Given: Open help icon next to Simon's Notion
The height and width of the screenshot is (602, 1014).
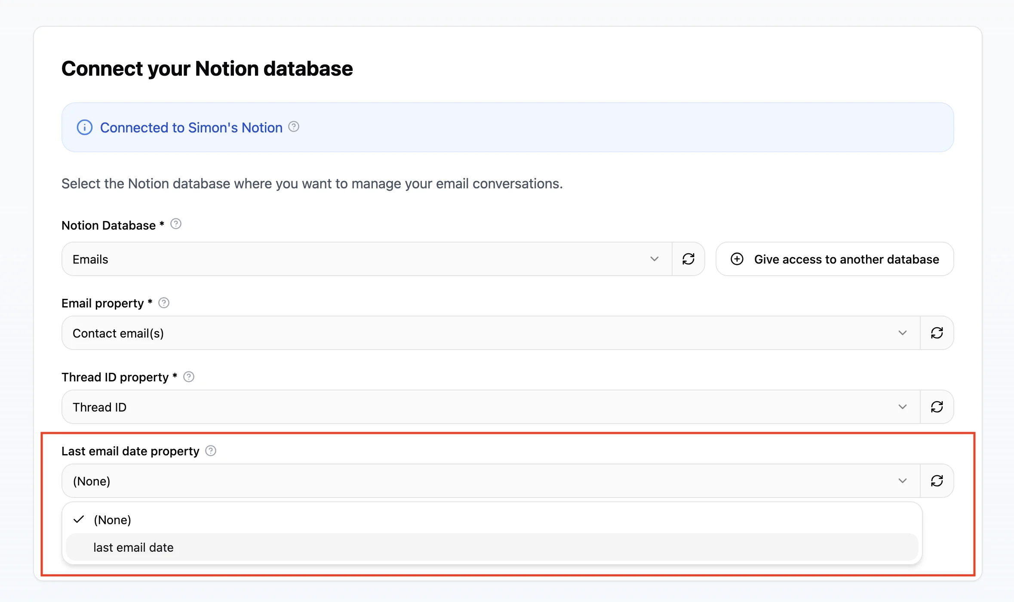Looking at the screenshot, I should point(294,126).
